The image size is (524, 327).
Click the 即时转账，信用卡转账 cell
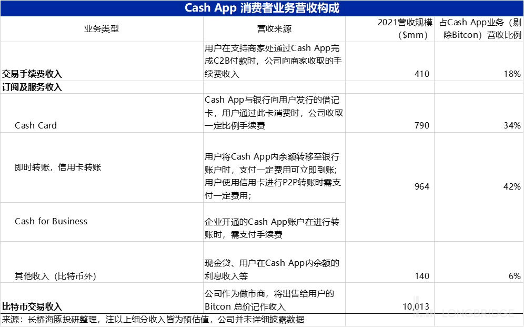click(58, 167)
